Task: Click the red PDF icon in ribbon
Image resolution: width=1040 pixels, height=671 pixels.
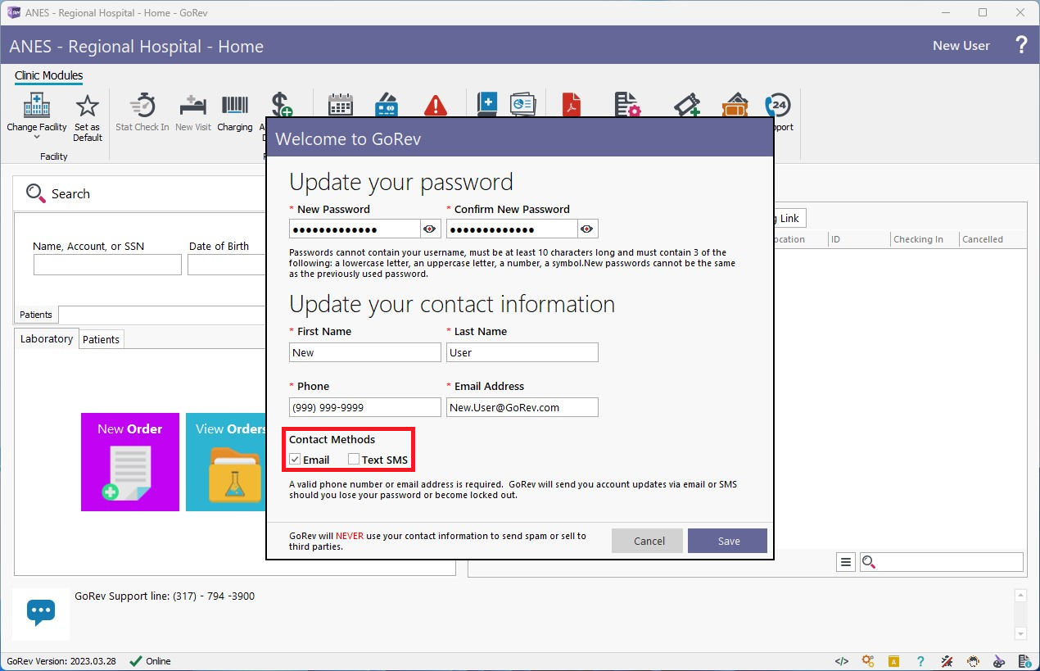Action: click(x=572, y=105)
